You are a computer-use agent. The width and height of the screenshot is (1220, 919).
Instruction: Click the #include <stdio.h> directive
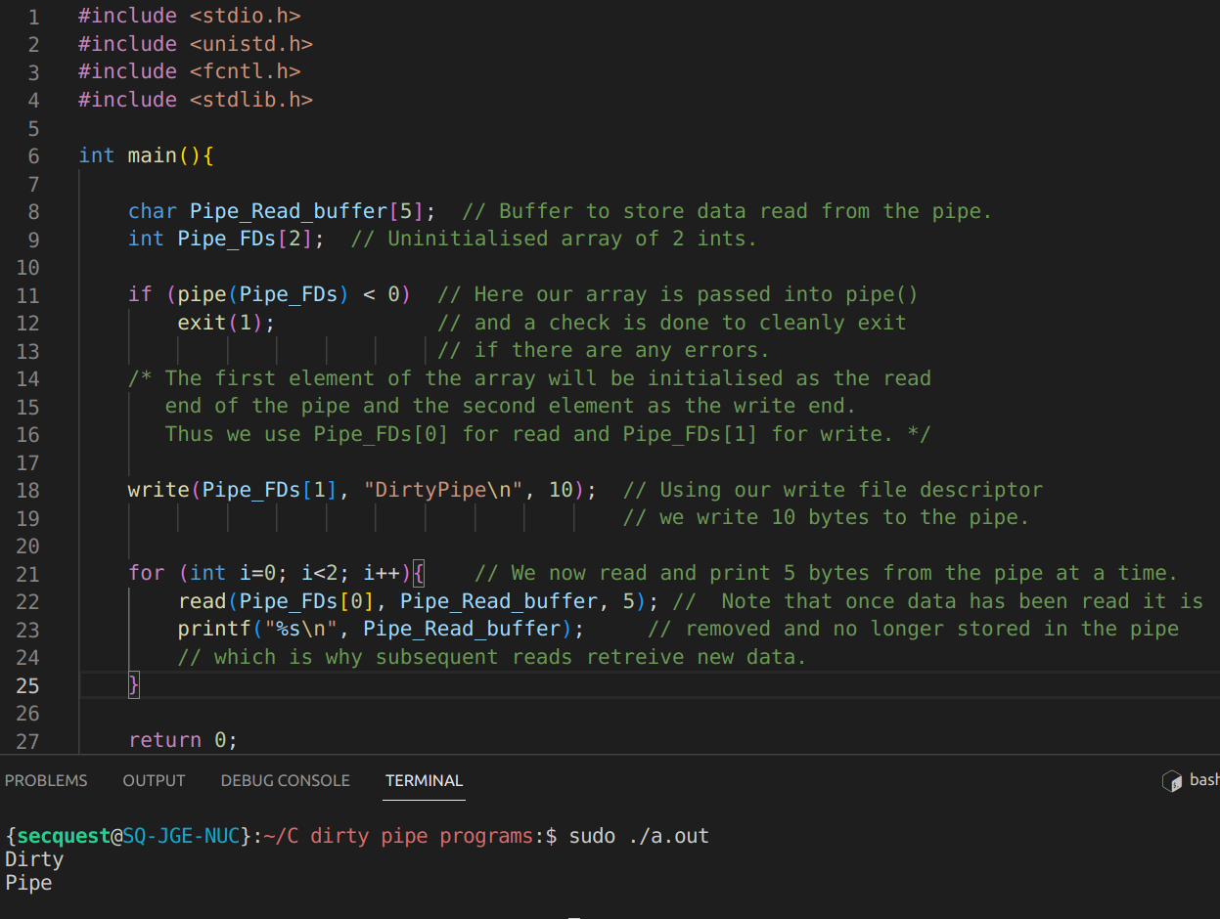[x=189, y=15]
